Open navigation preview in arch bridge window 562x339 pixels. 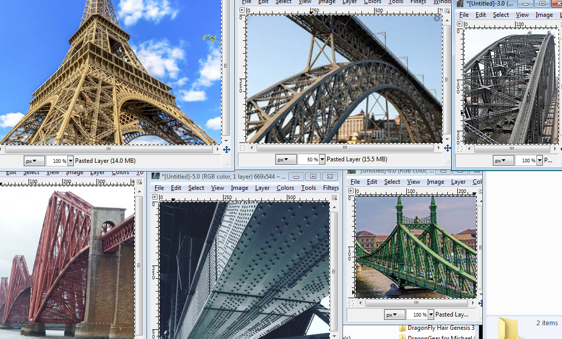pos(447,148)
